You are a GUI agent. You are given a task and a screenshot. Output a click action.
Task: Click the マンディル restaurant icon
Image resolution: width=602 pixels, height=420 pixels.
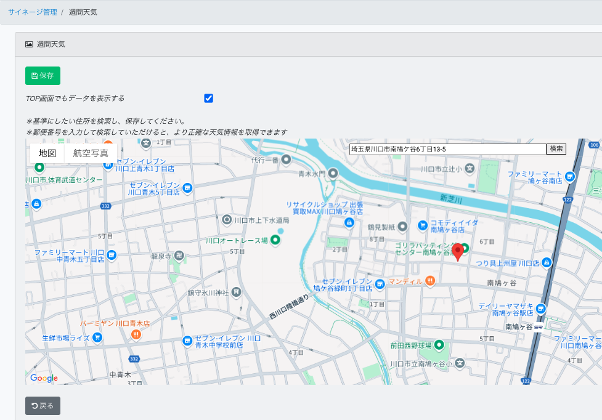click(430, 281)
